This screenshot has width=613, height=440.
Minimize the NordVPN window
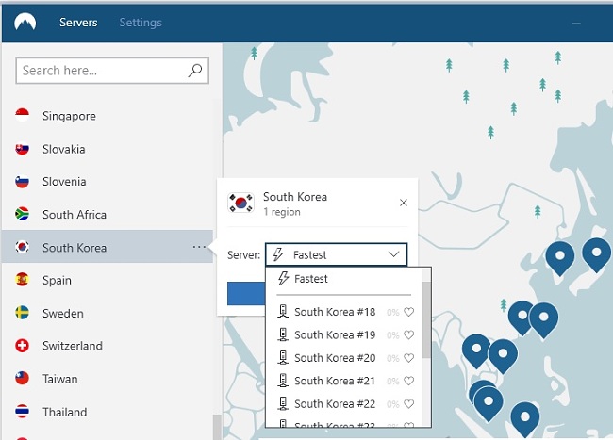pyautogui.click(x=576, y=23)
